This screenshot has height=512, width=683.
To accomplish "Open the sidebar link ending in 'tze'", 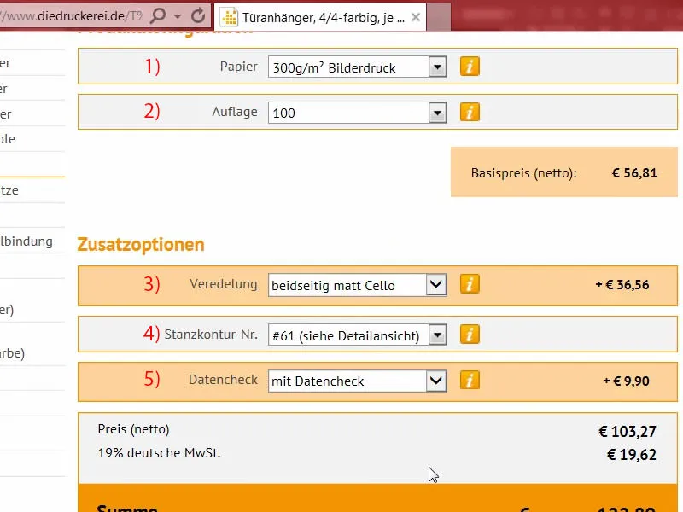I will (x=9, y=190).
